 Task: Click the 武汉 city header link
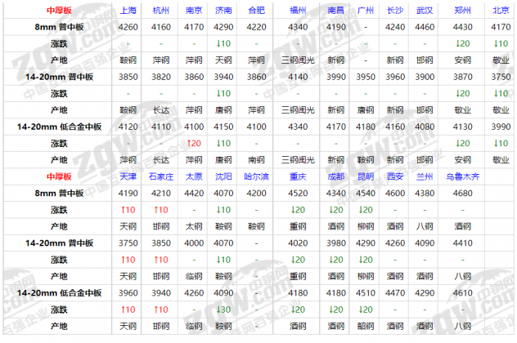424,11
